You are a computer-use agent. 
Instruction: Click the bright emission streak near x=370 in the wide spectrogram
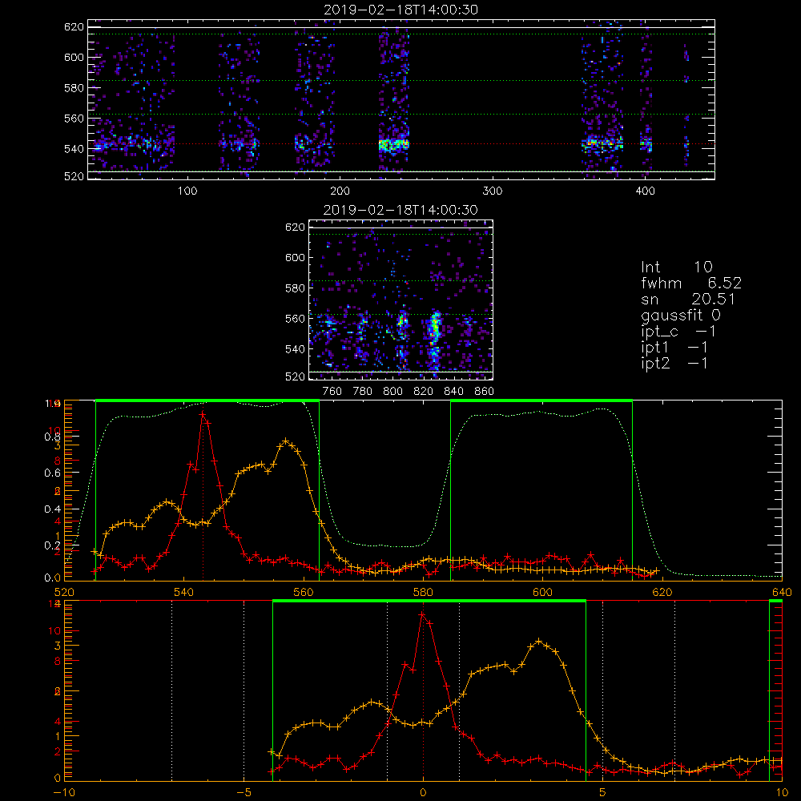(603, 144)
